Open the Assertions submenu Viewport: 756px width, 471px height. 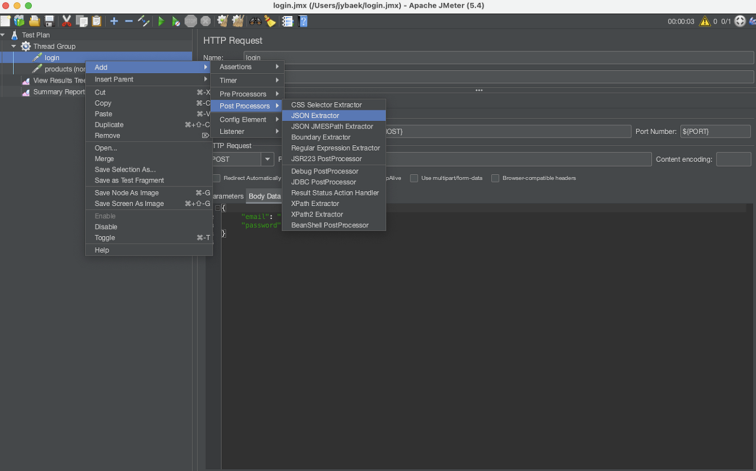pos(247,67)
